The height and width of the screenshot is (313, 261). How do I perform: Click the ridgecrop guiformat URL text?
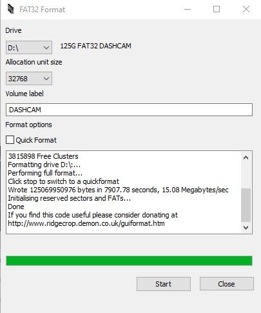(x=86, y=223)
